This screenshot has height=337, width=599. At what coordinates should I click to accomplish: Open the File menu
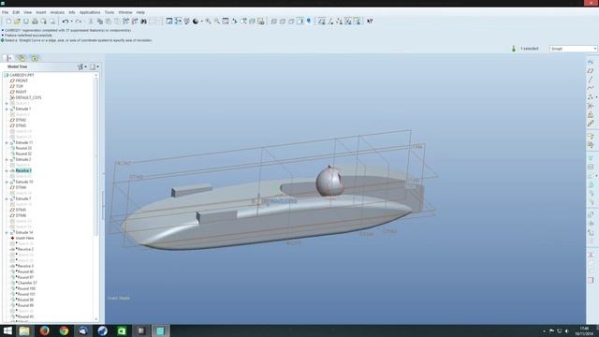click(x=6, y=12)
